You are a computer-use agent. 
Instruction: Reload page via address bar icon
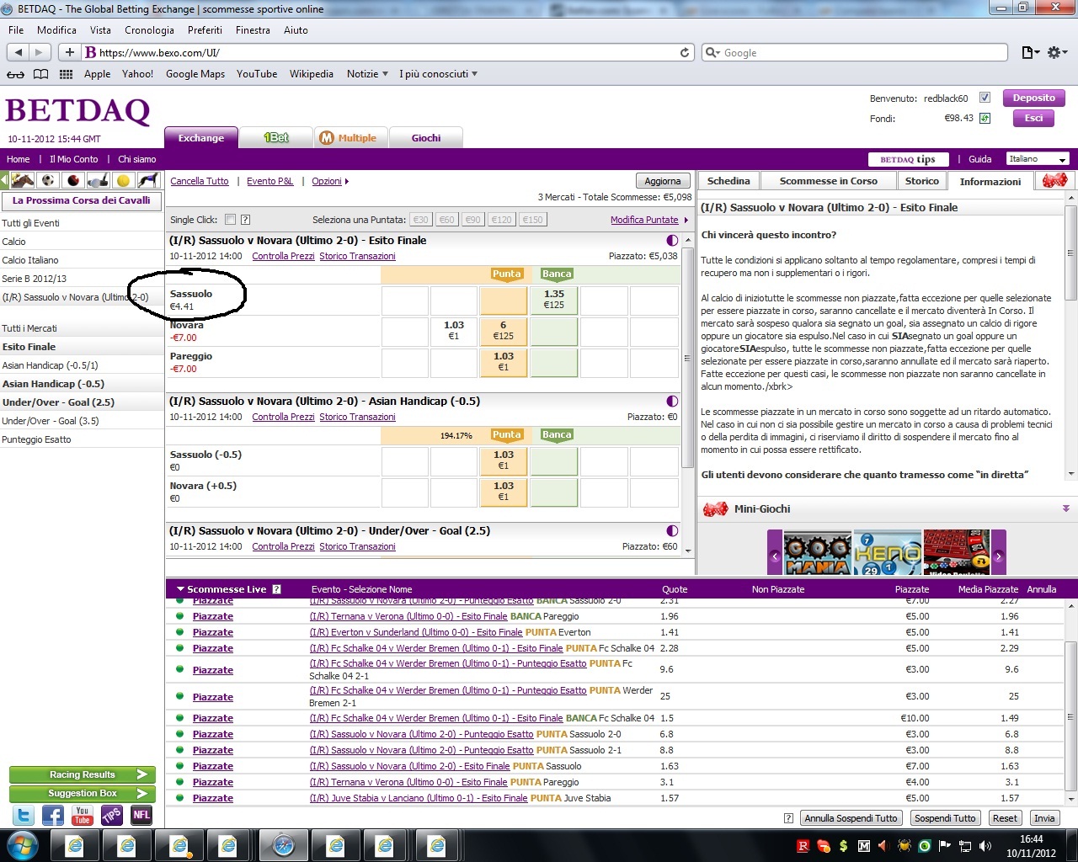(x=685, y=52)
